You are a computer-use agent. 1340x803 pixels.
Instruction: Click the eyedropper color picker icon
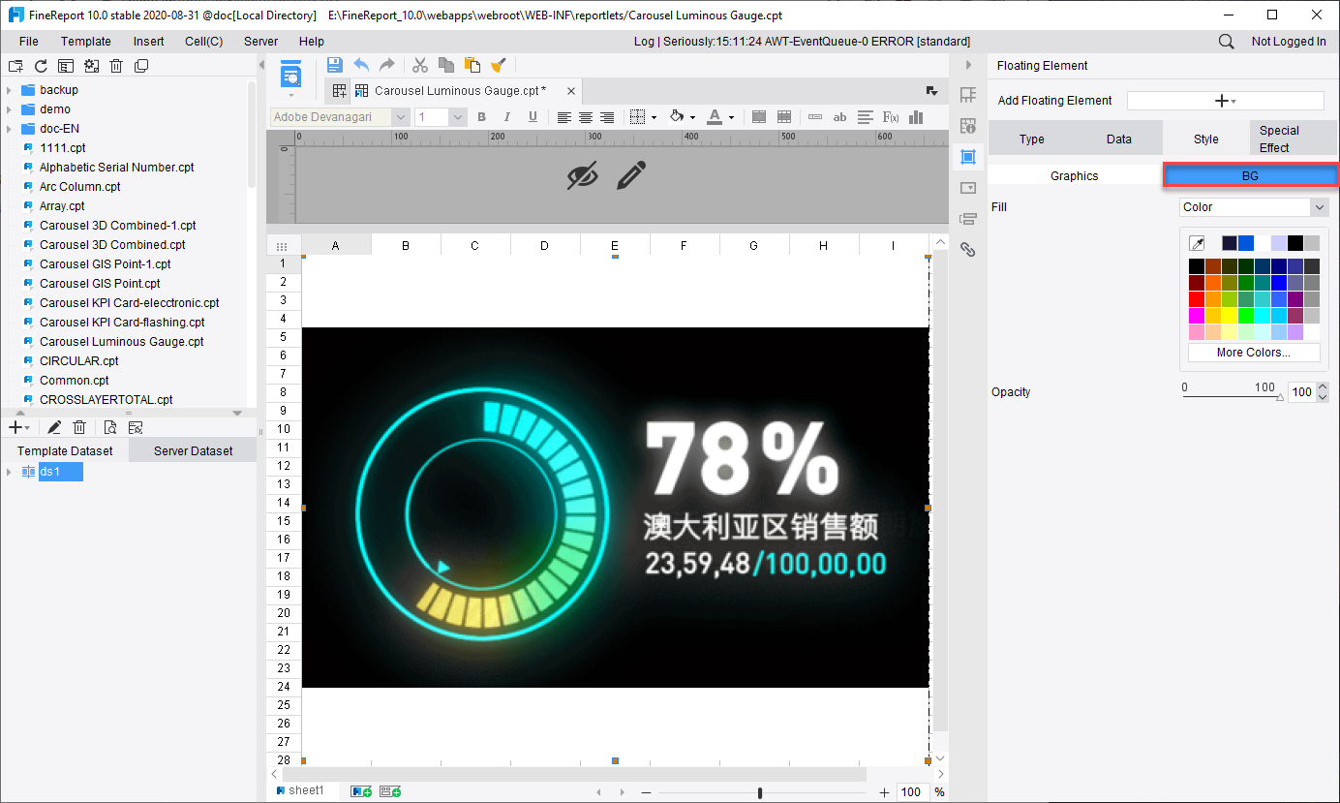(x=1197, y=243)
